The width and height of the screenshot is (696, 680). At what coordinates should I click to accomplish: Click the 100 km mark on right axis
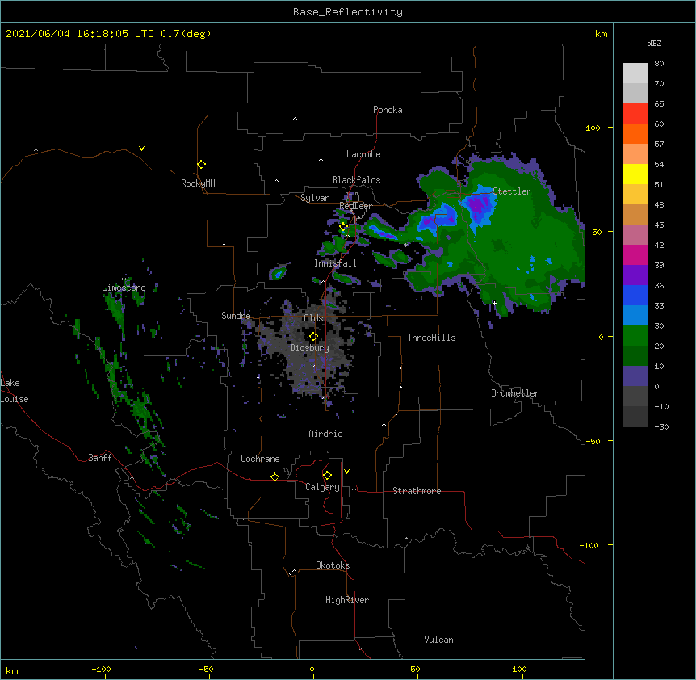(593, 128)
